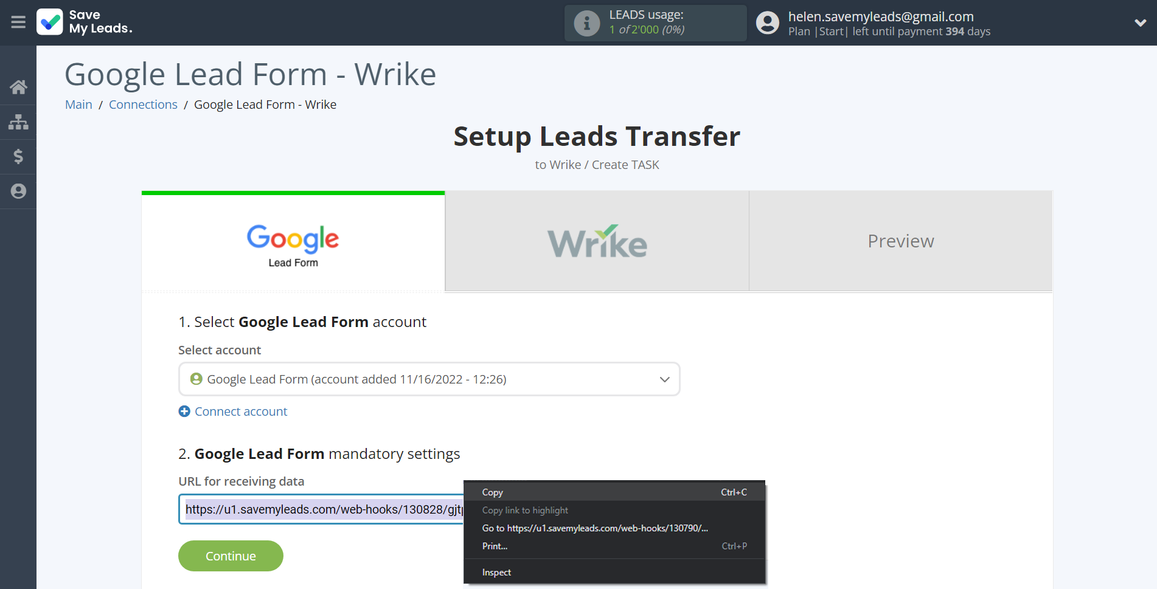
Task: Expand the account menu chevron in header
Action: click(x=1141, y=23)
